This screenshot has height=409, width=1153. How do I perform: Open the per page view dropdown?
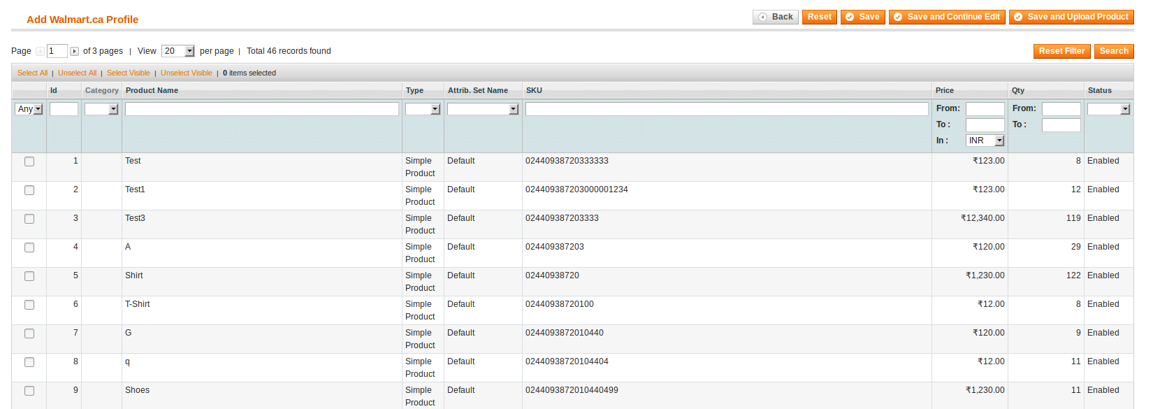click(178, 51)
